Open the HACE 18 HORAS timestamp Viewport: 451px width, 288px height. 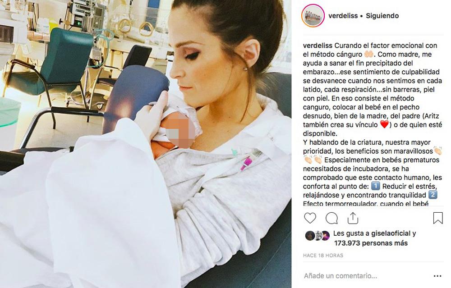[323, 255]
